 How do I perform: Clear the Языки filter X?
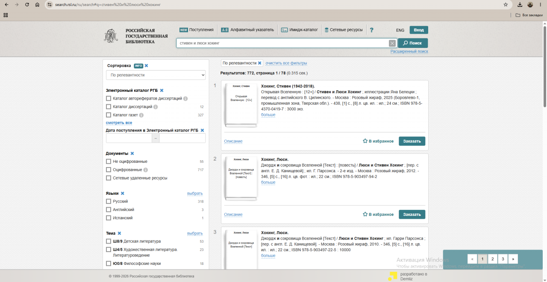pos(122,194)
